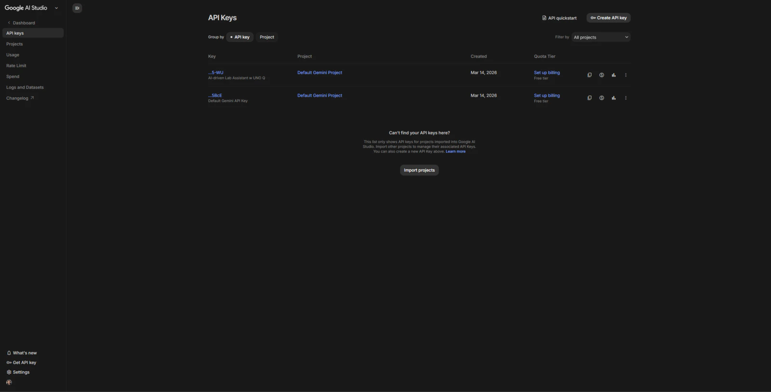Open the user account avatar
This screenshot has width=771, height=392.
click(x=9, y=382)
